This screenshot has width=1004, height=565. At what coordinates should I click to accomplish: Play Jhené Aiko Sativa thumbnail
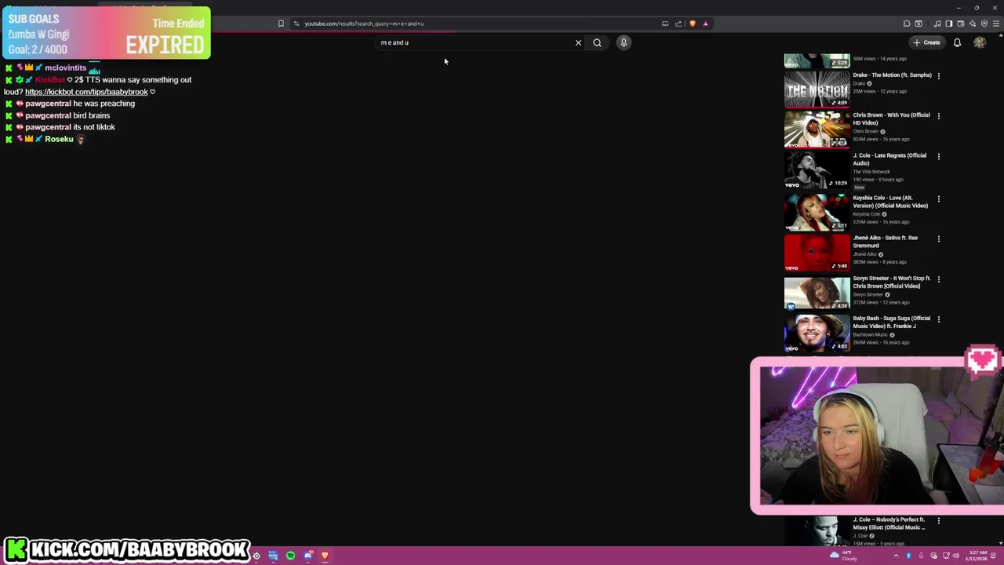click(x=817, y=252)
